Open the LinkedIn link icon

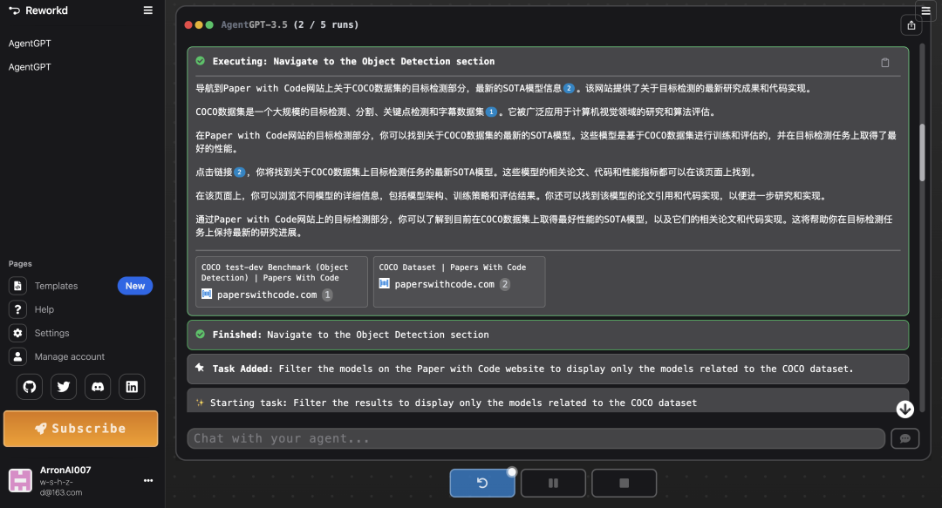tap(132, 387)
